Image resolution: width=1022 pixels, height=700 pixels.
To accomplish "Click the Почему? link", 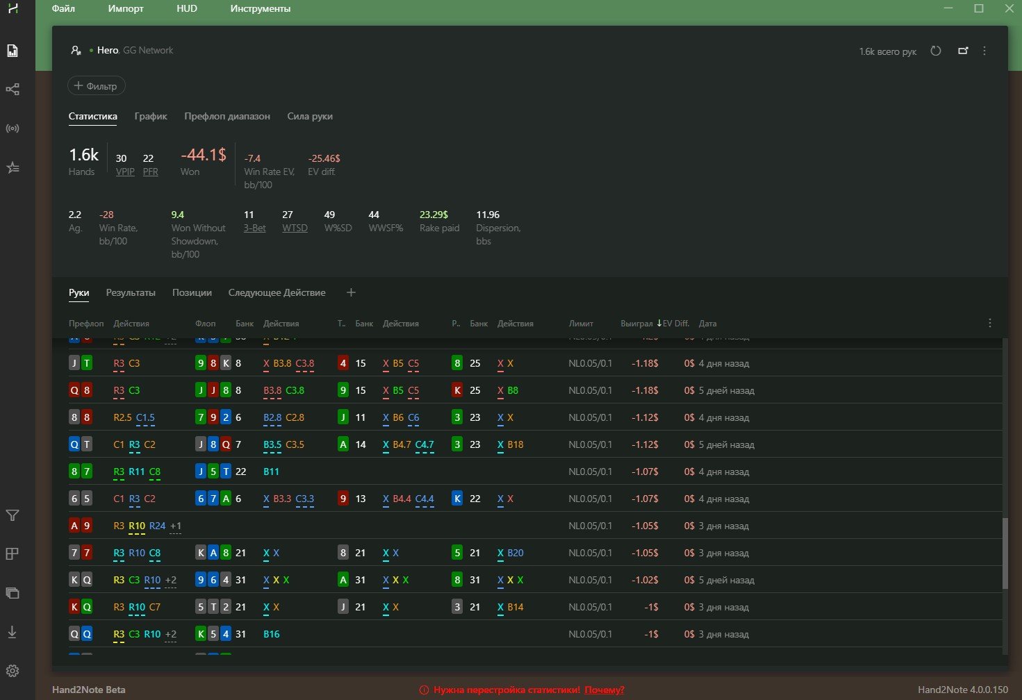I will pyautogui.click(x=604, y=690).
